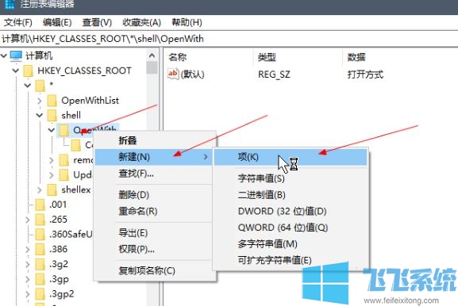Click the .265 key folder icon
This screenshot has height=306, width=458.
[40, 220]
